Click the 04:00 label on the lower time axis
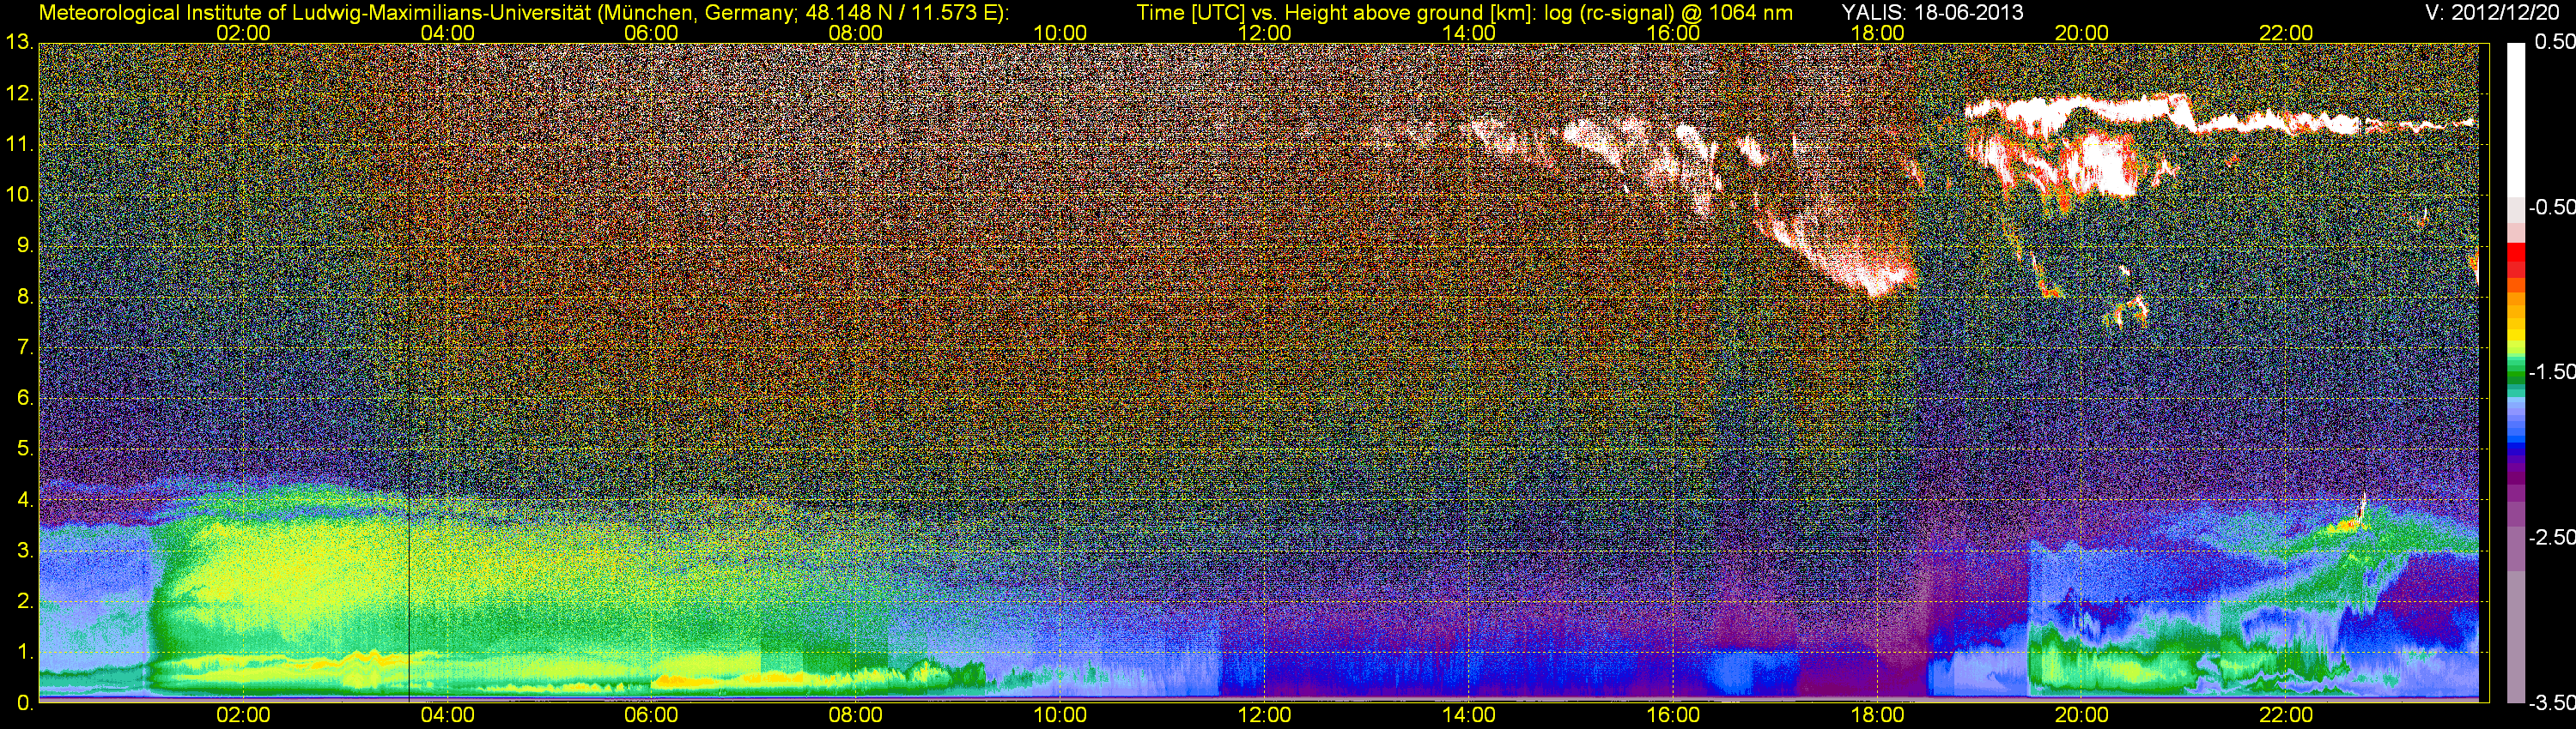 tap(447, 715)
